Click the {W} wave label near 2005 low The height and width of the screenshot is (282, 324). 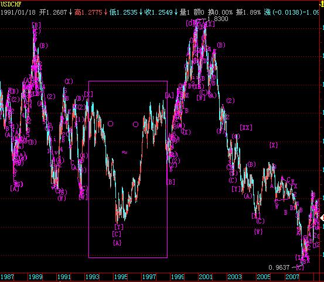[x=258, y=232]
